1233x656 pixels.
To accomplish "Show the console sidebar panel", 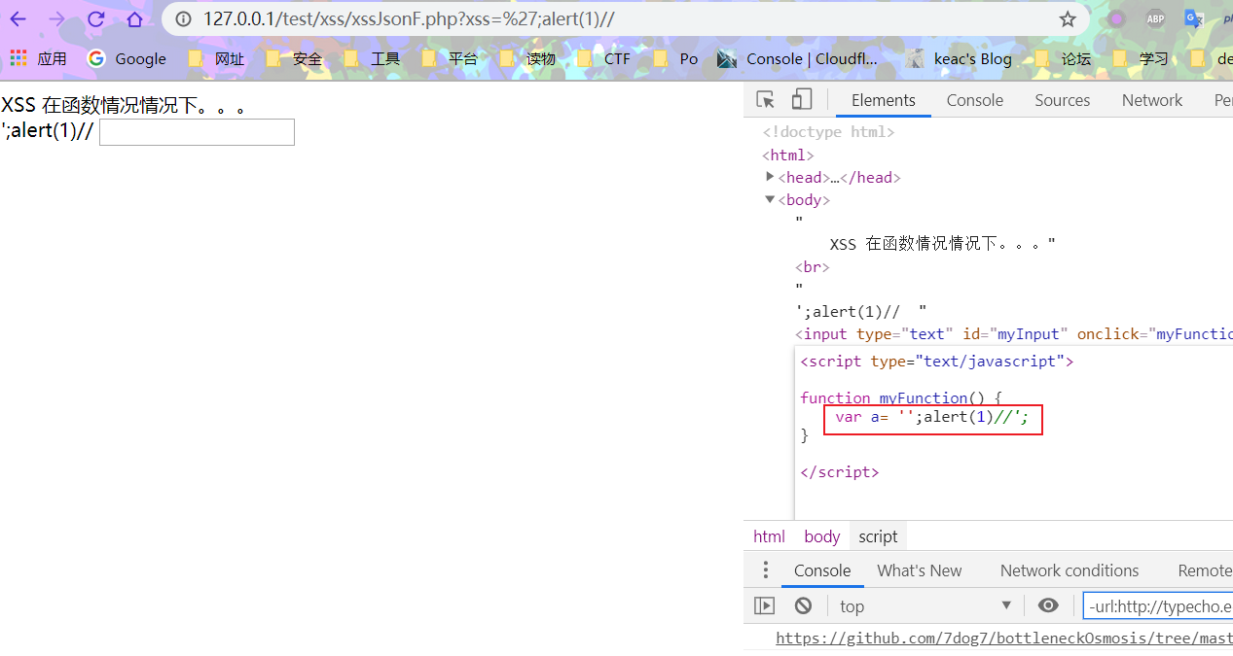I will coord(765,605).
